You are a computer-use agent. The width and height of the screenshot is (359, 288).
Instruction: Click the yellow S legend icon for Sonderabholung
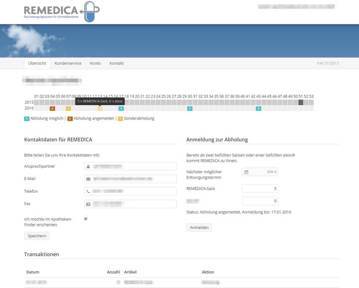[120, 118]
